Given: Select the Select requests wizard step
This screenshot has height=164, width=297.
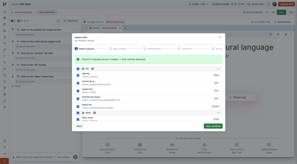Looking at the screenshot, I should tap(84, 49).
